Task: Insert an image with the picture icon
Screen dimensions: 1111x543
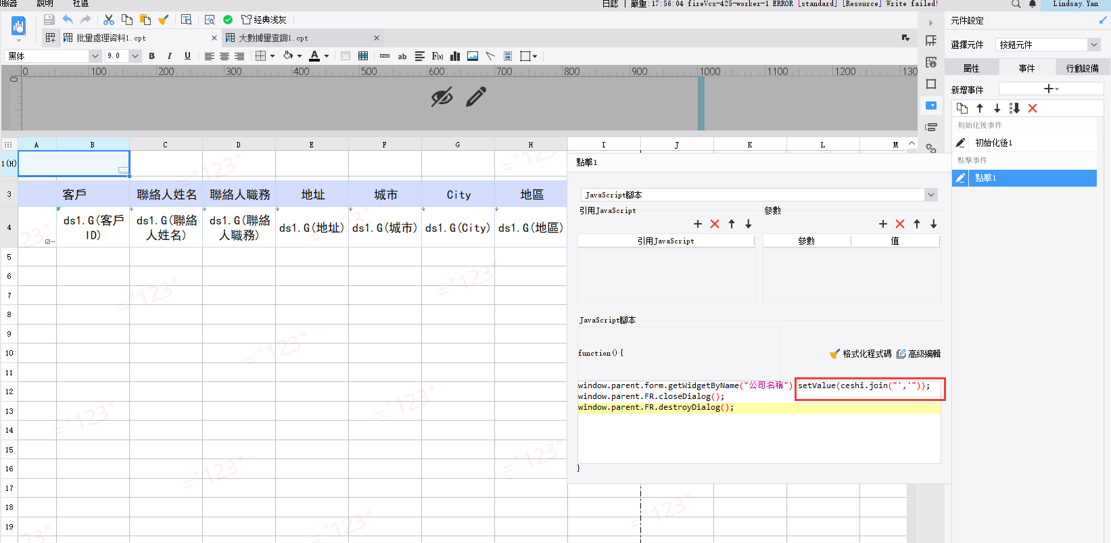Action: tap(473, 56)
